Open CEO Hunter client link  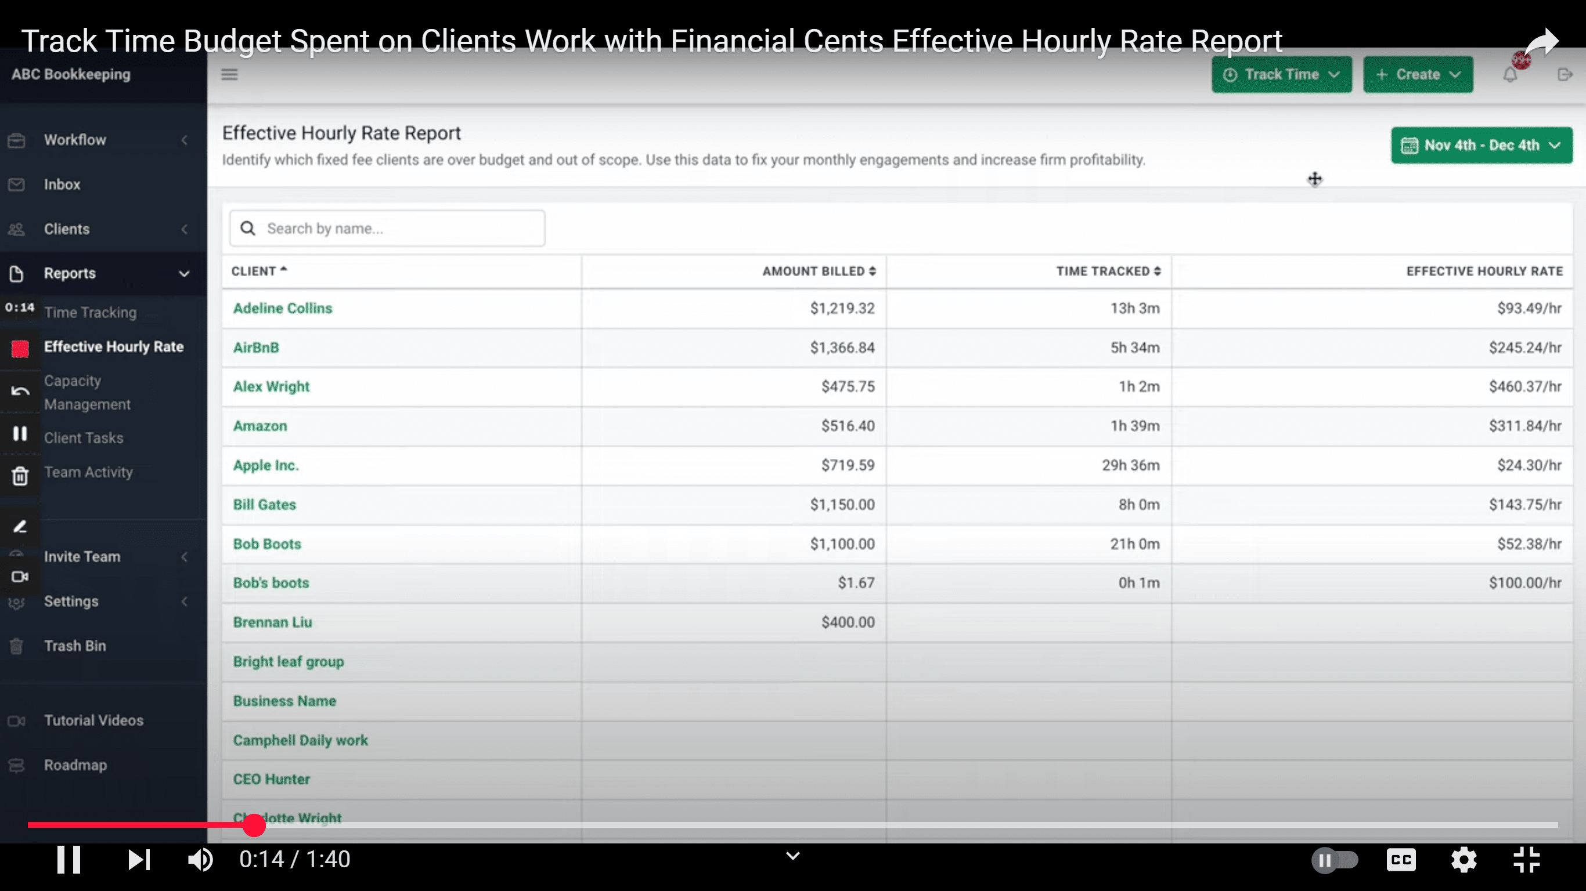pos(271,779)
